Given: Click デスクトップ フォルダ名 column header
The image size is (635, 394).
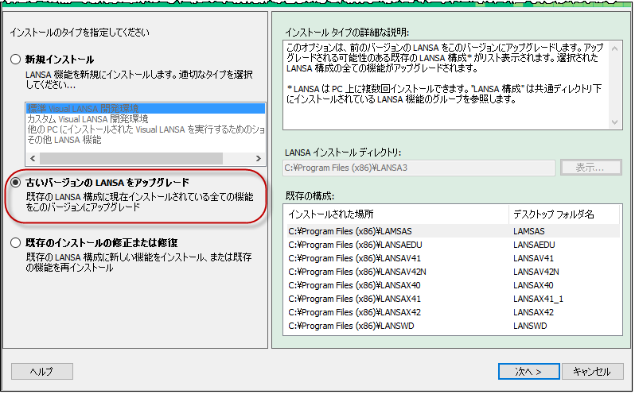Looking at the screenshot, I should [564, 214].
